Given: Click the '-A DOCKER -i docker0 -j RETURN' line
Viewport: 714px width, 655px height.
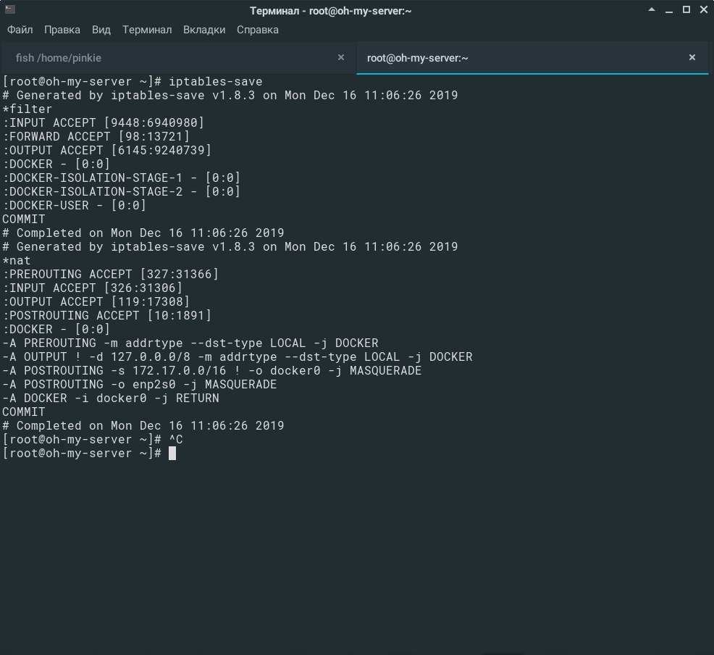Looking at the screenshot, I should point(111,398).
